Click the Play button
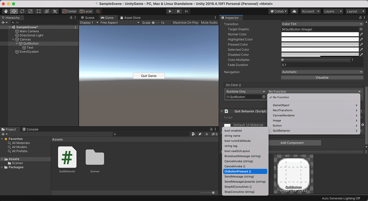Viewport: 368px width, 201px height. [x=170, y=11]
